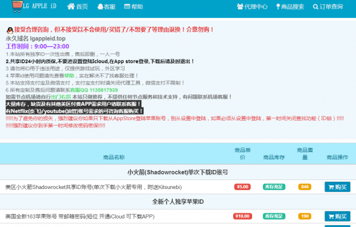Click the 美国全新163苹果账号 product name

[x=80, y=216]
